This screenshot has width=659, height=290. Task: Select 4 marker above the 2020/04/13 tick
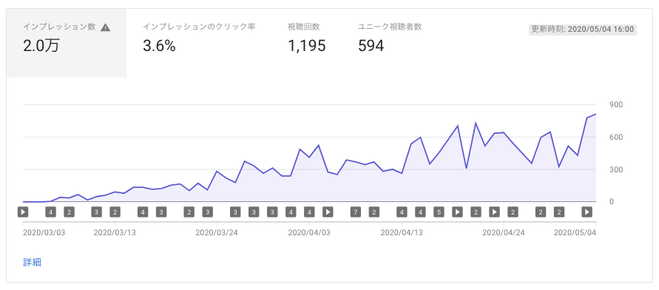(402, 212)
